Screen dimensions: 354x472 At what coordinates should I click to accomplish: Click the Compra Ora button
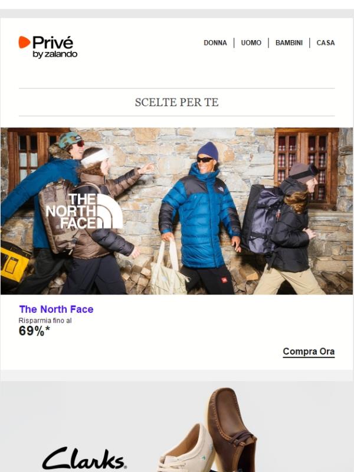click(309, 352)
